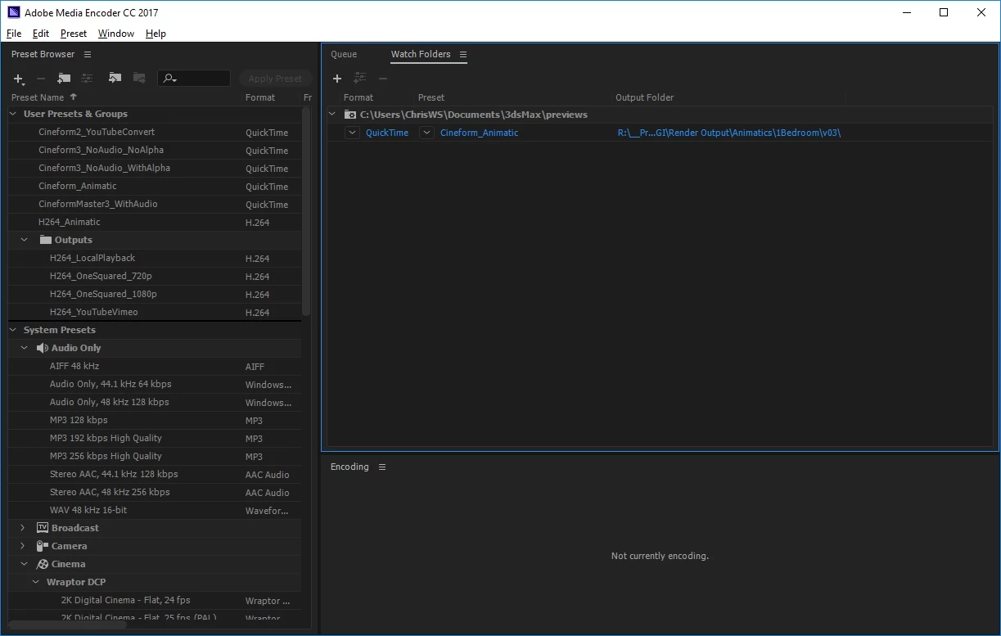Create a new preset with plus icon
This screenshot has width=1001, height=636.
18,79
